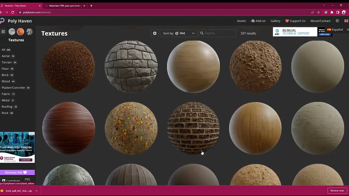Viewport: 349px width, 196px height.
Task: Open the Assets menu in the header
Action: point(241,21)
